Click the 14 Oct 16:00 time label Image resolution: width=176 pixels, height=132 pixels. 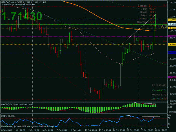tap(119, 130)
